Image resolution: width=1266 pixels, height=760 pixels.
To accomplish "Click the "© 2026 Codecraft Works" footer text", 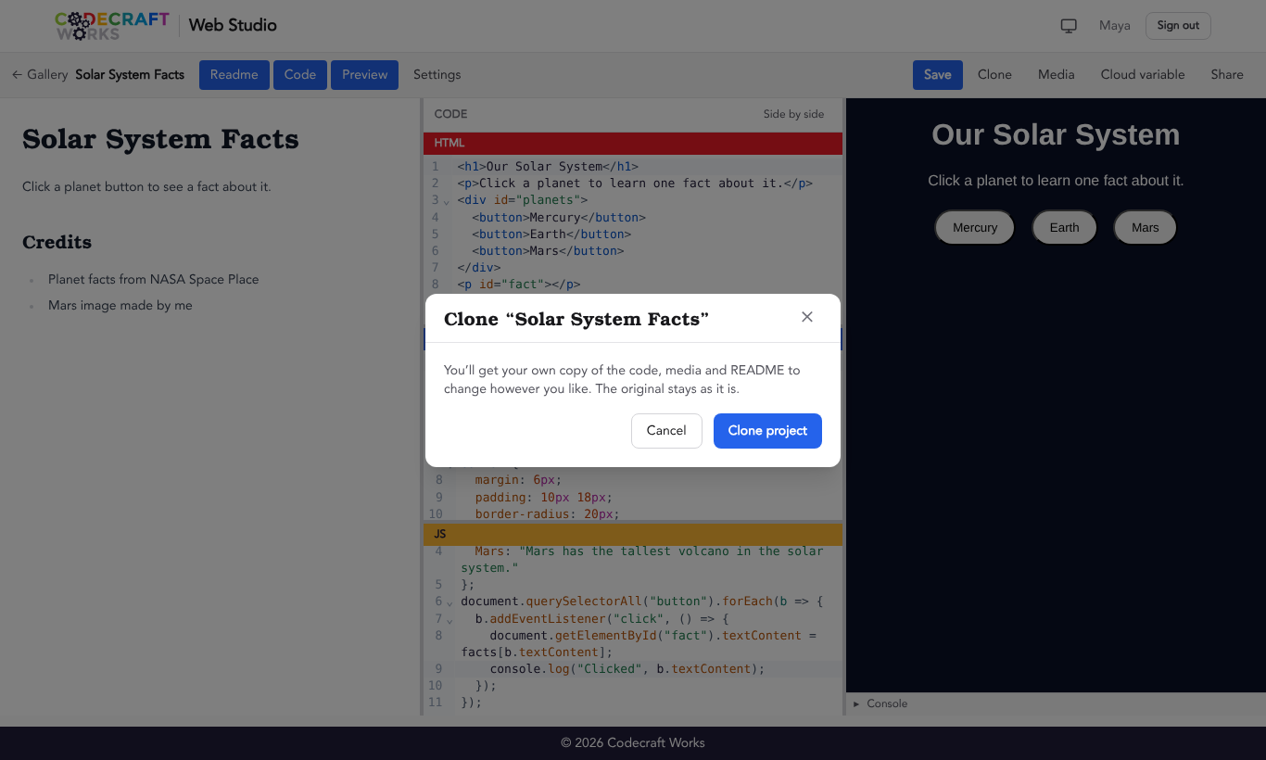I will pyautogui.click(x=633, y=743).
